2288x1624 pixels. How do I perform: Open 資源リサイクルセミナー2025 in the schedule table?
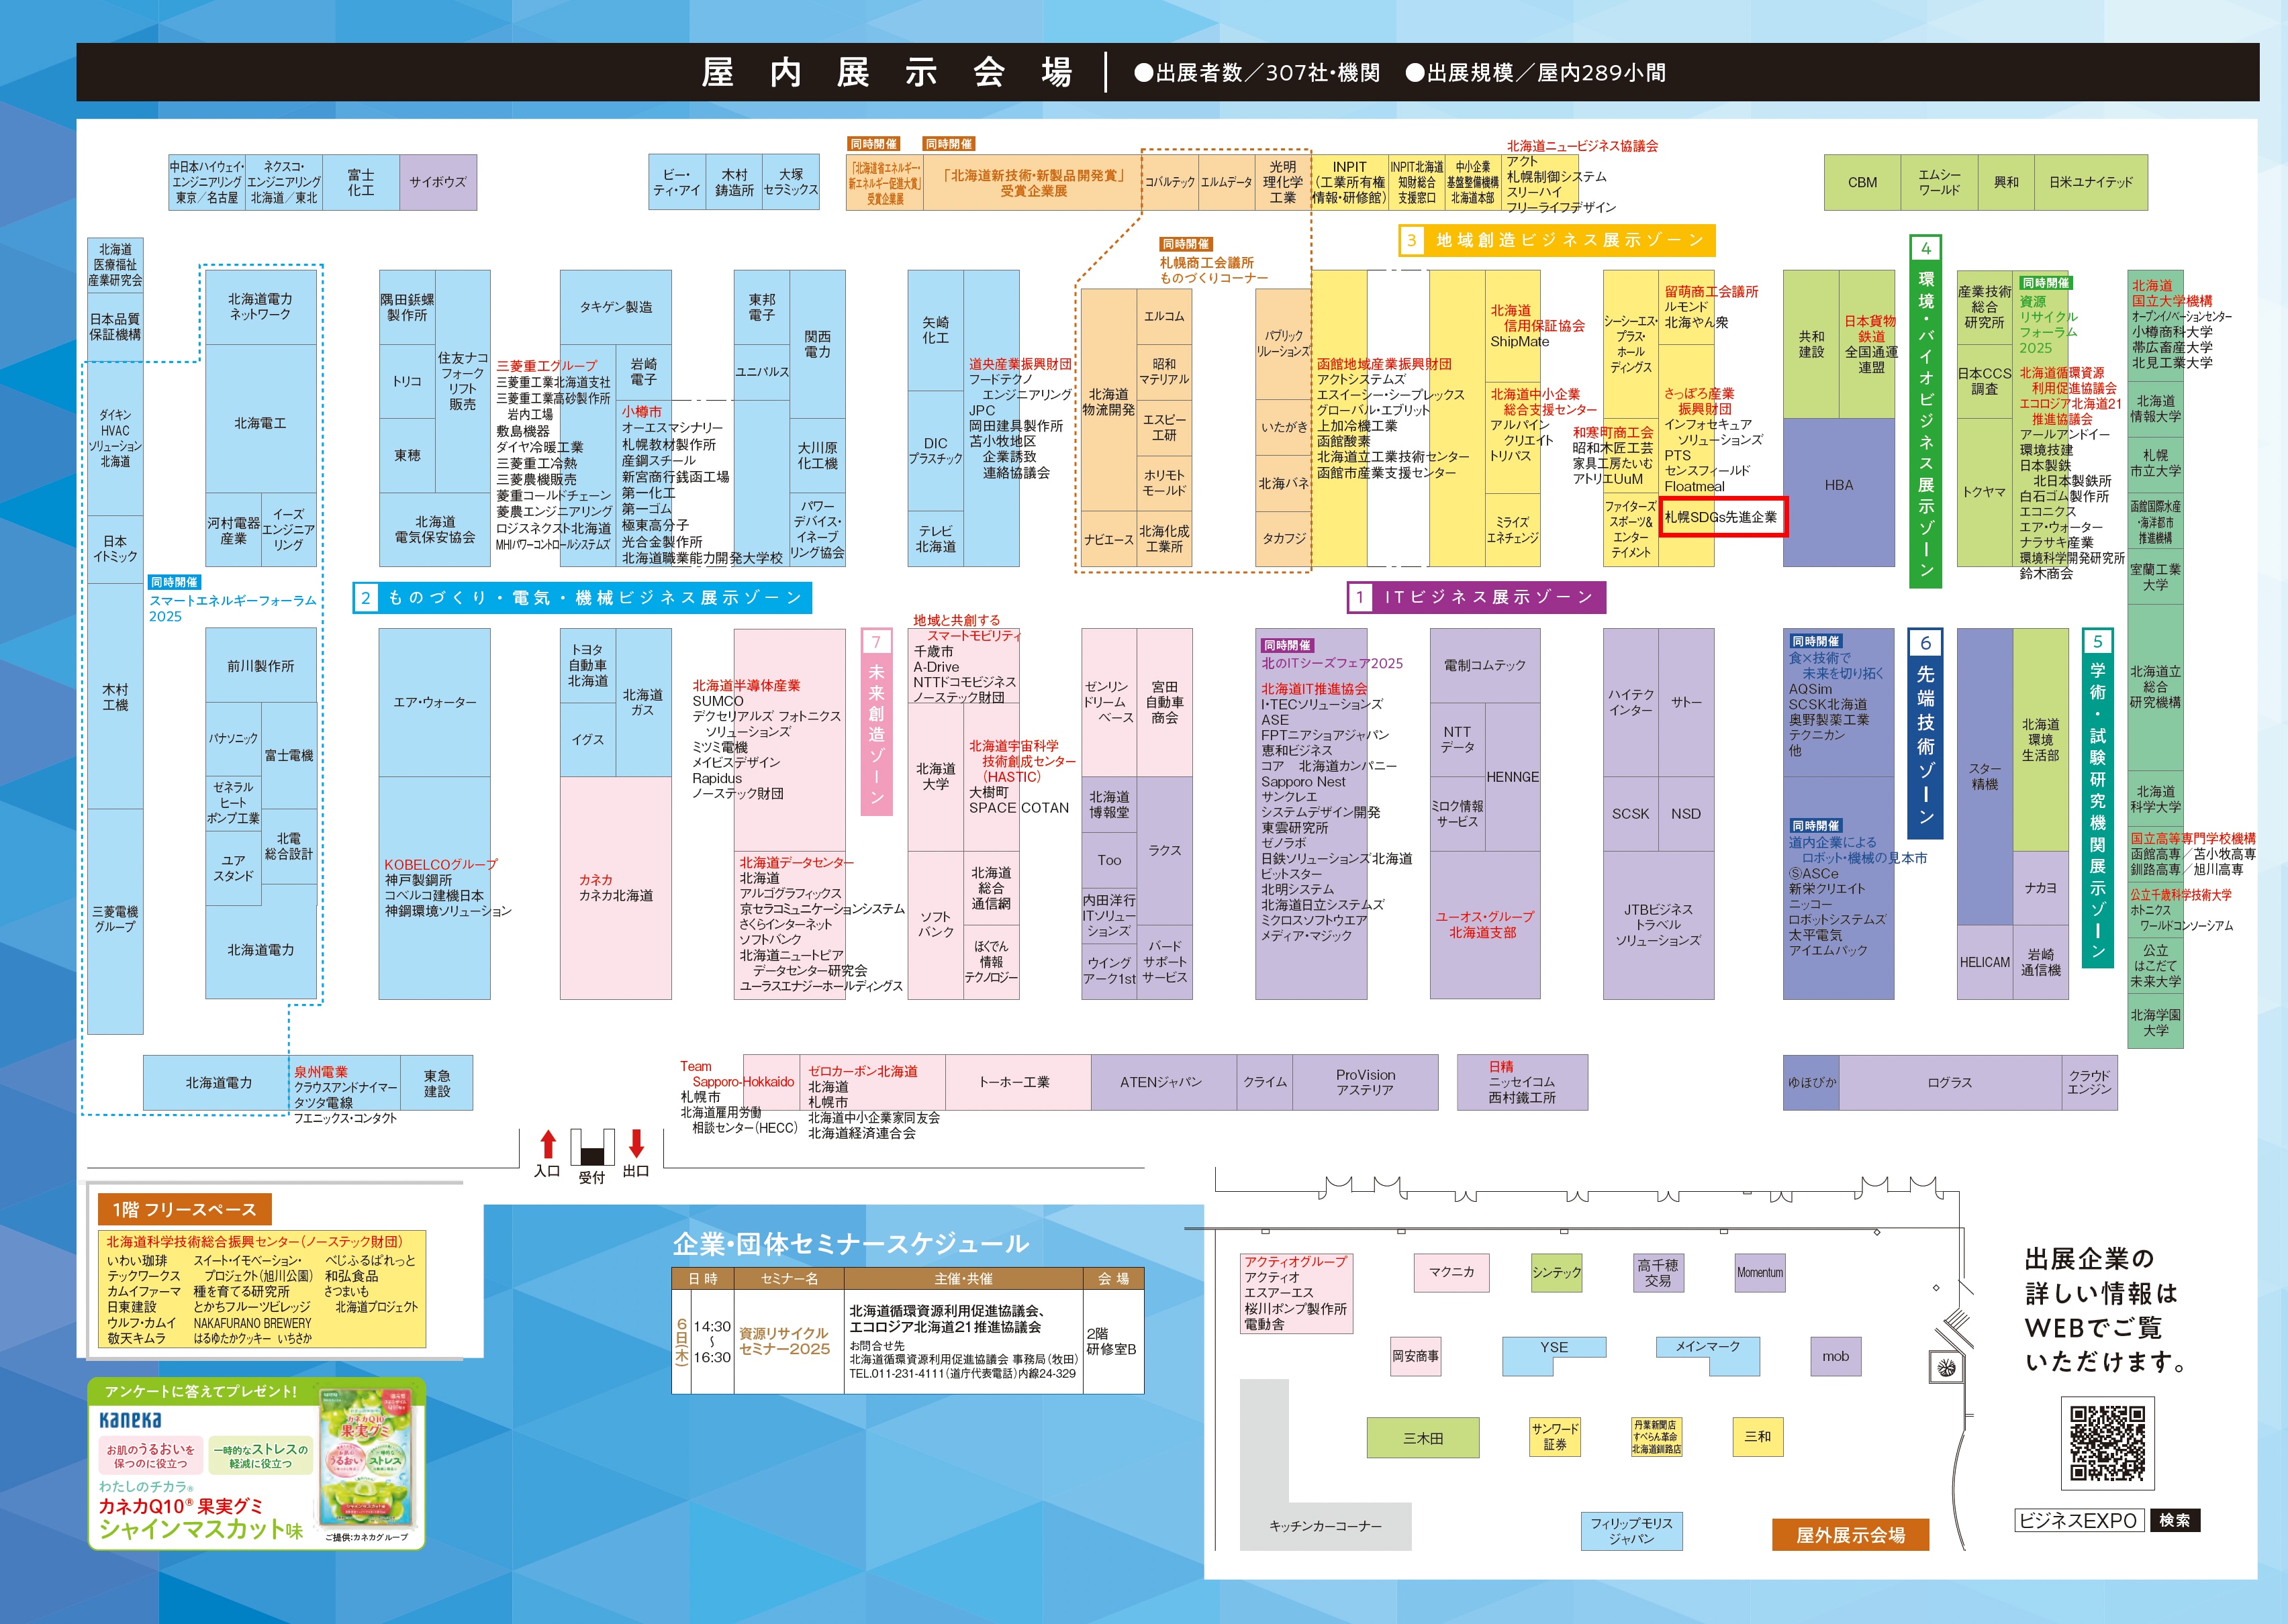(785, 1341)
